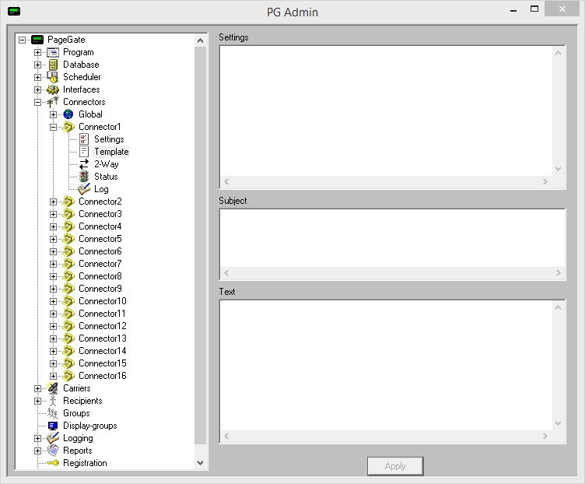
Task: Click the Scheduler clock icon
Action: [53, 77]
